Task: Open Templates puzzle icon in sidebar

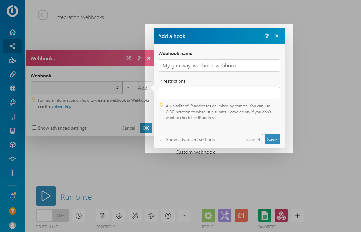Action: (x=12, y=60)
